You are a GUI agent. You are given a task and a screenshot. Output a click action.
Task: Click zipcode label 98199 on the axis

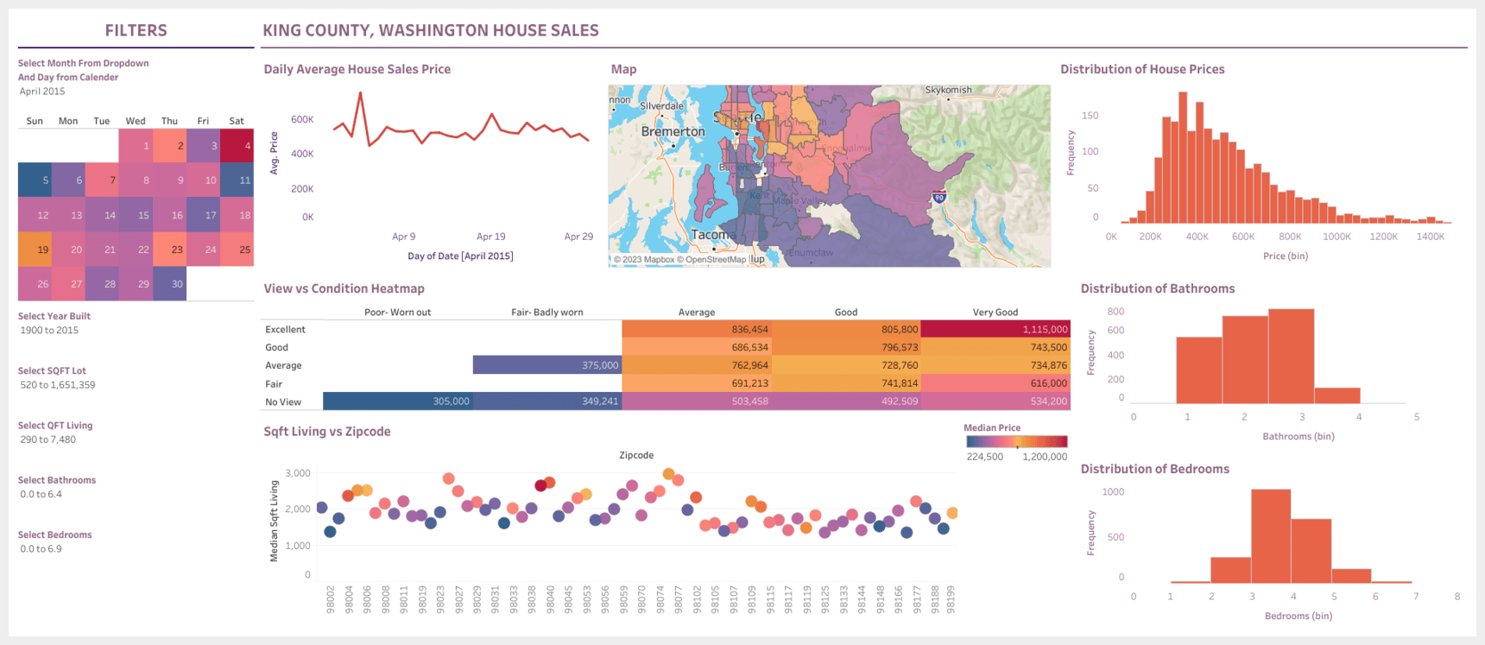click(951, 599)
